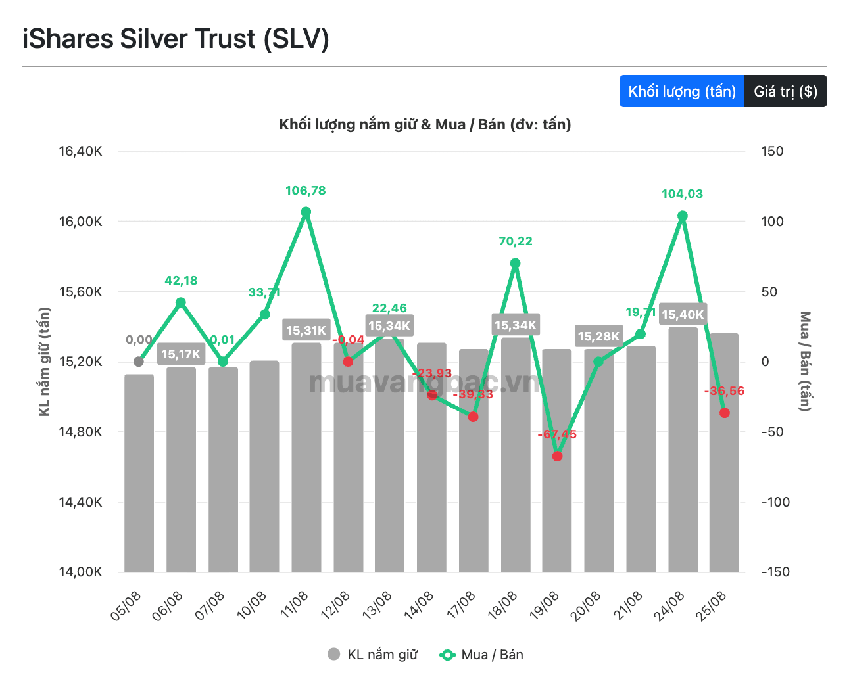Click the green legend line marker icon
The image size is (851, 677).
447,655
